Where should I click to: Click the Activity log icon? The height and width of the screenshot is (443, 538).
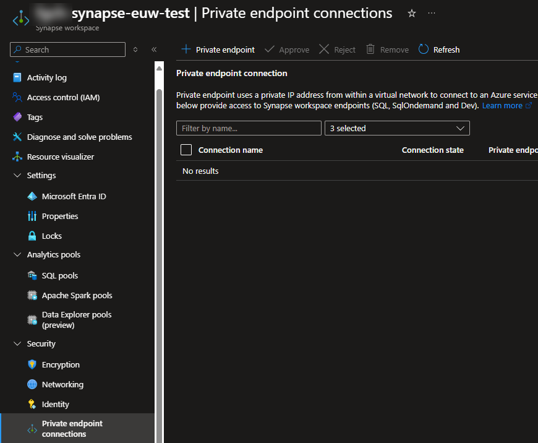[17, 77]
